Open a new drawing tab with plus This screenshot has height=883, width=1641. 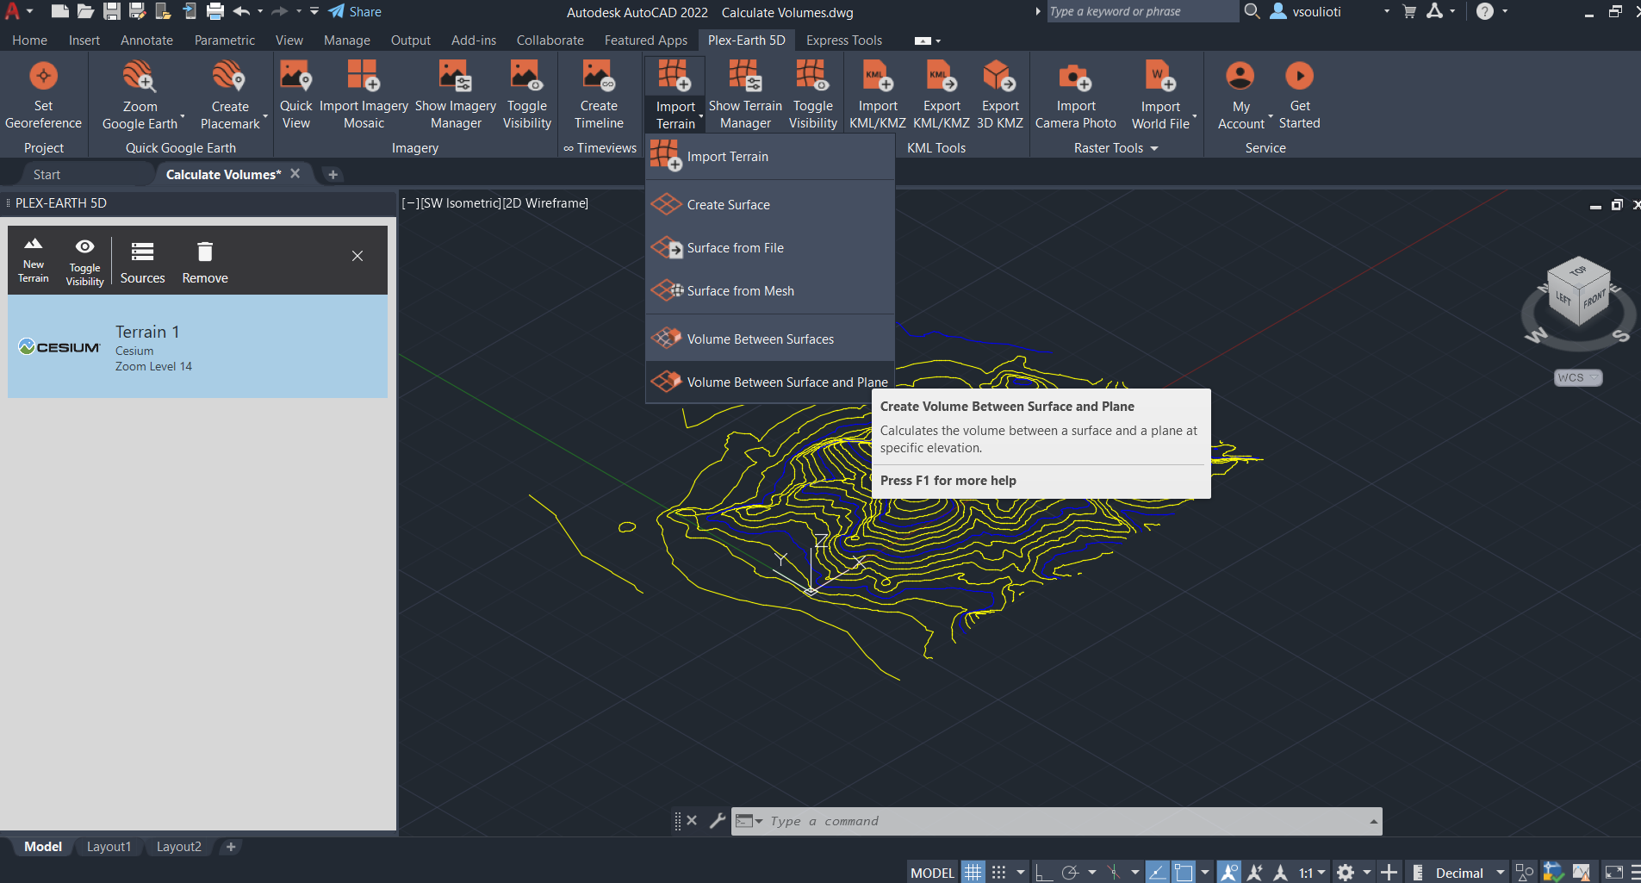pyautogui.click(x=333, y=174)
